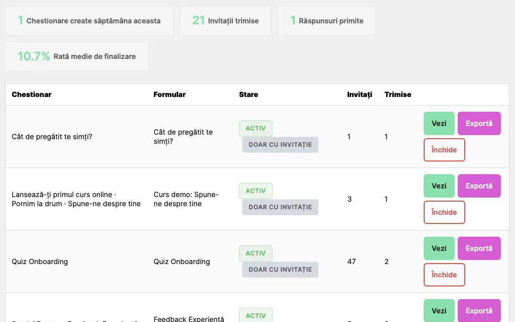Viewport: 515px width, 322px height.
Task: Click the Stare column header
Action: tap(248, 94)
